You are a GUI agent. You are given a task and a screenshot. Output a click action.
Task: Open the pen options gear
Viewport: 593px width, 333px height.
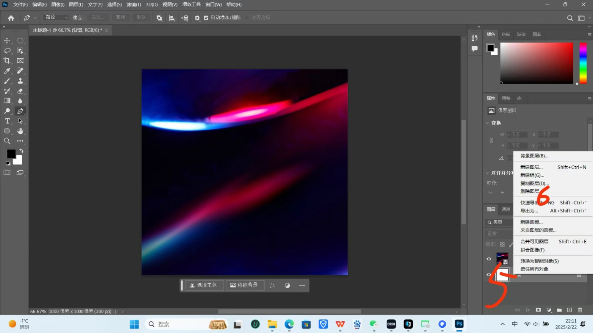pyautogui.click(x=197, y=18)
